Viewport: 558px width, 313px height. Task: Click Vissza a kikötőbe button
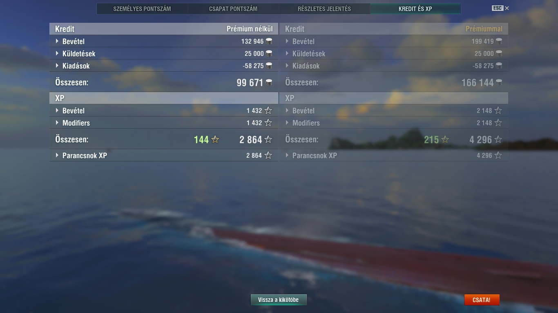coord(279,300)
